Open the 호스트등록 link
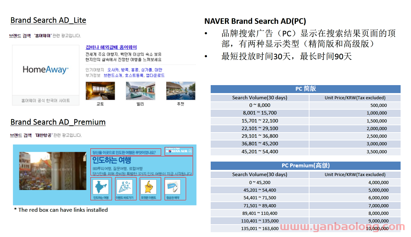The image size is (411, 237). click(x=134, y=75)
